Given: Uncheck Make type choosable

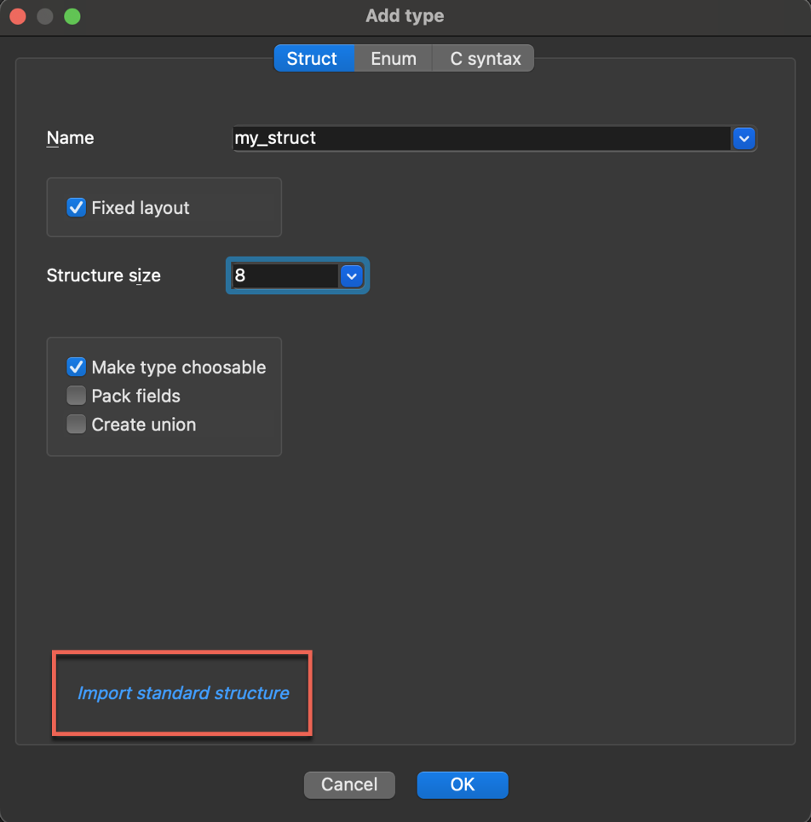Looking at the screenshot, I should [x=76, y=367].
